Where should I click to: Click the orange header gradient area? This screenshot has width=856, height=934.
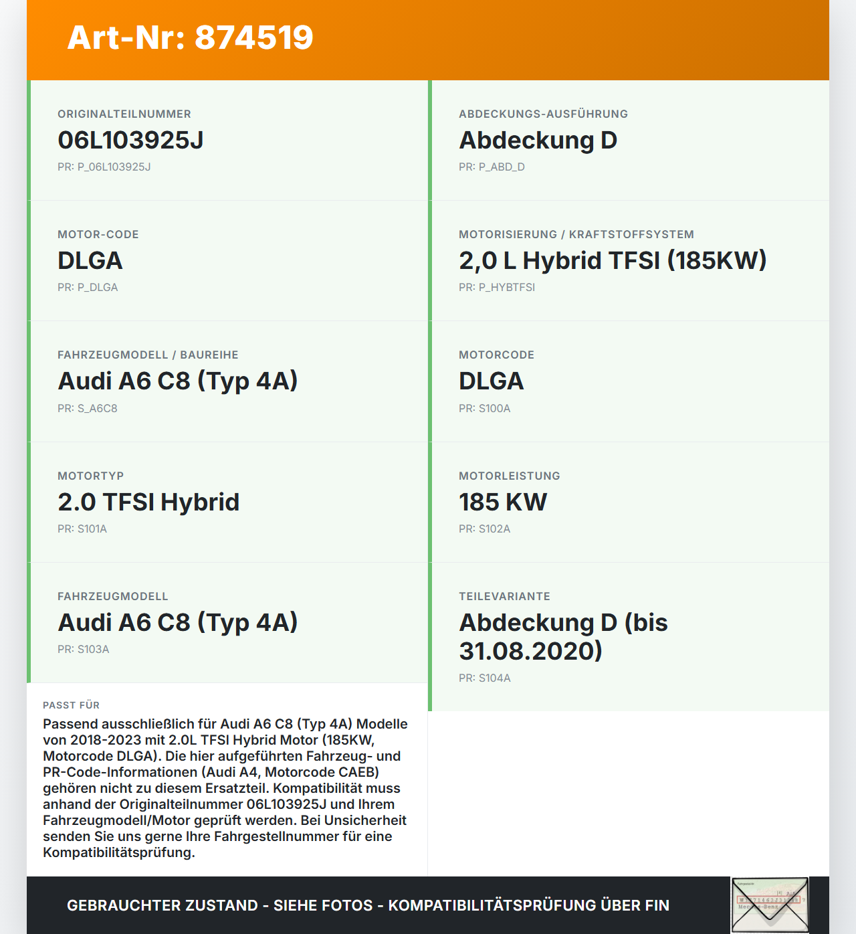(602, 38)
